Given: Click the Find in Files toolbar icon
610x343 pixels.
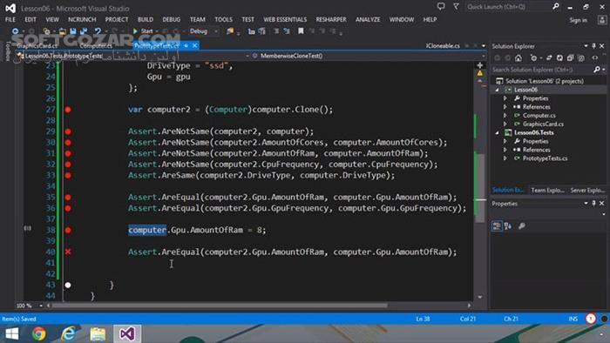Looking at the screenshot, I should 230,31.
